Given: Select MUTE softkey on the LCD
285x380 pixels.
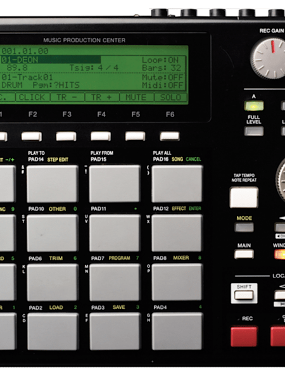Looking at the screenshot, I should [136, 98].
